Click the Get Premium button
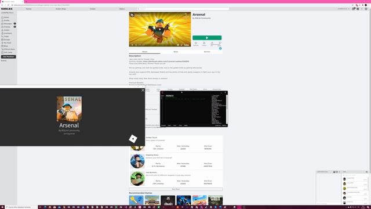Viewport: 371px width, 209px height. (9, 57)
